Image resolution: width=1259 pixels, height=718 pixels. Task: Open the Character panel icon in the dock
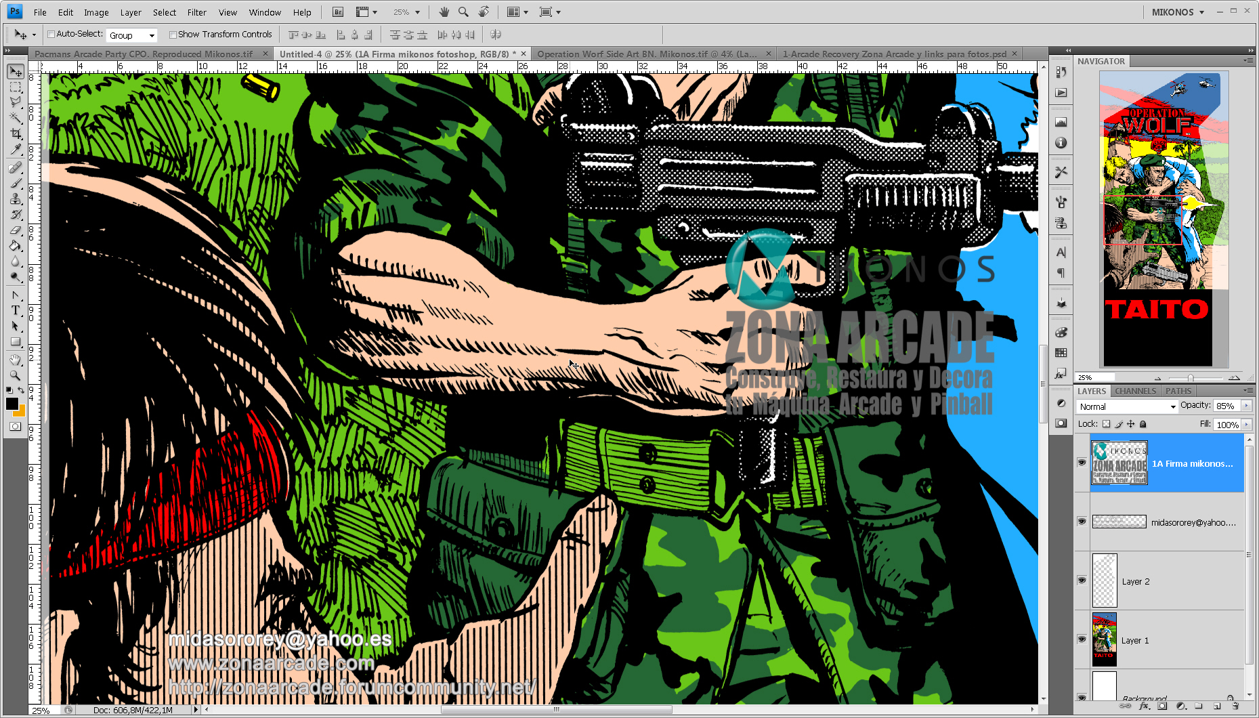pos(1061,252)
